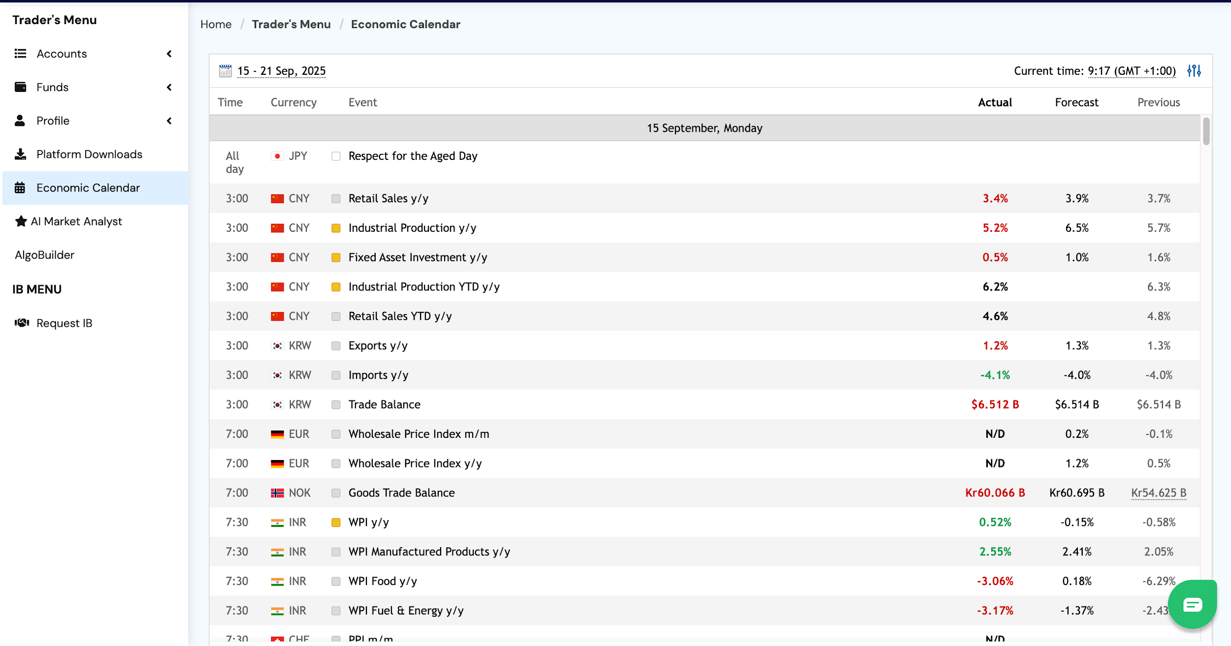Go to Home breadcrumb link
Image resolution: width=1231 pixels, height=646 pixels.
coord(216,25)
